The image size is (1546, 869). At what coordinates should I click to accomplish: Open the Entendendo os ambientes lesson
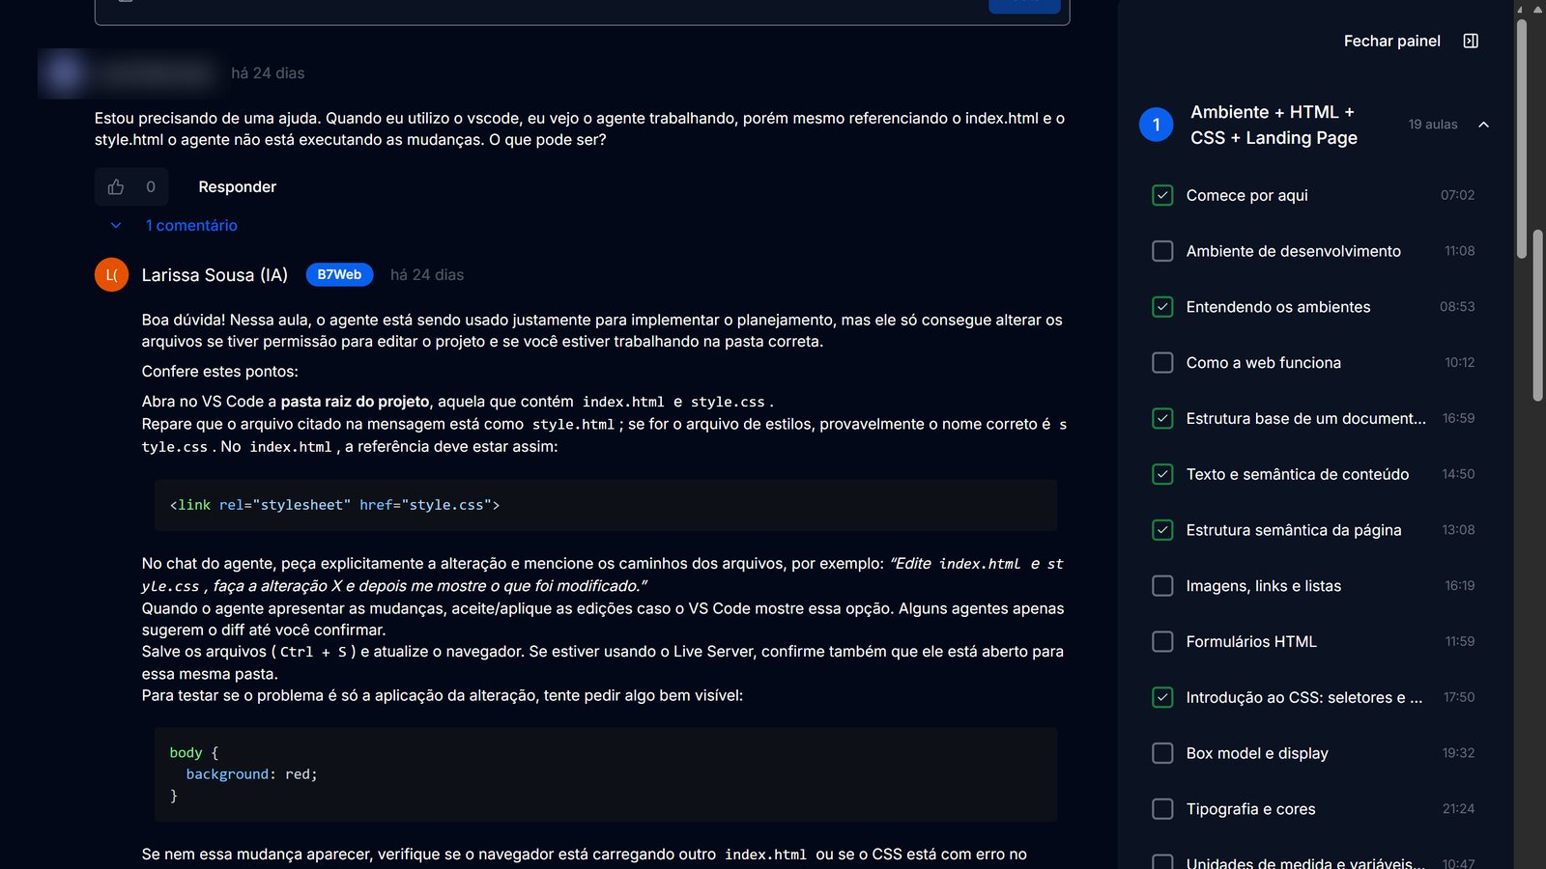(x=1277, y=307)
